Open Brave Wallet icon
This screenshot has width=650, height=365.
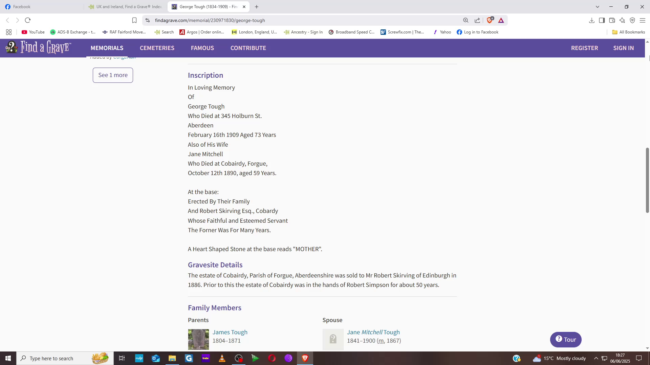point(612,20)
